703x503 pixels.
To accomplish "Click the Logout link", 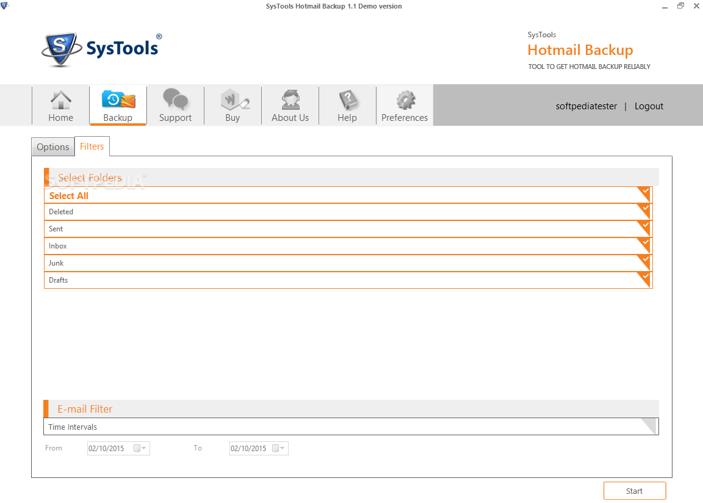I will [x=649, y=106].
